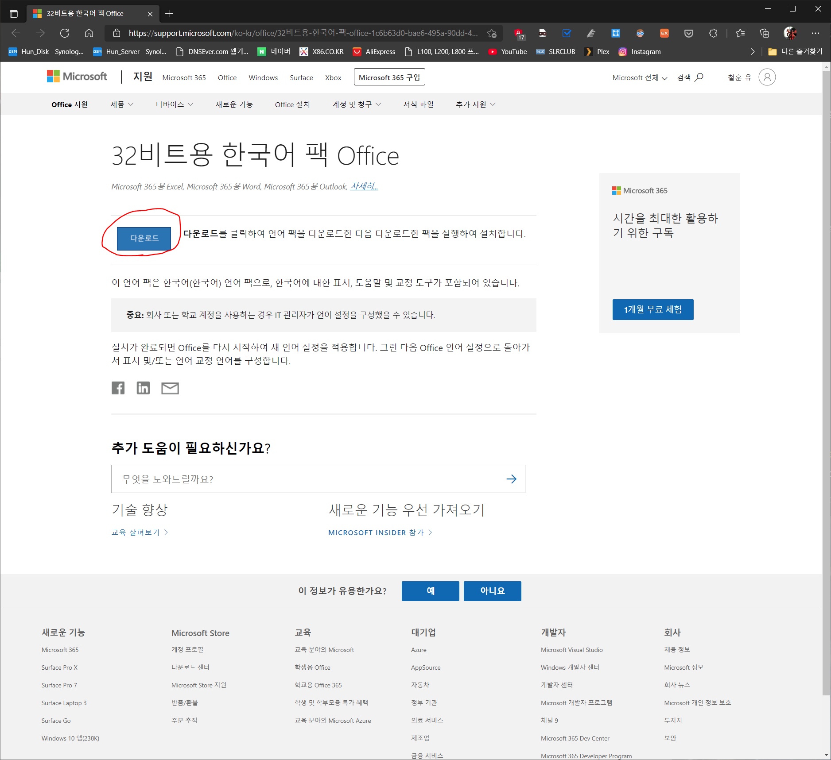Open 교육 살펴보기 link
Image resolution: width=831 pixels, height=760 pixels.
[140, 532]
